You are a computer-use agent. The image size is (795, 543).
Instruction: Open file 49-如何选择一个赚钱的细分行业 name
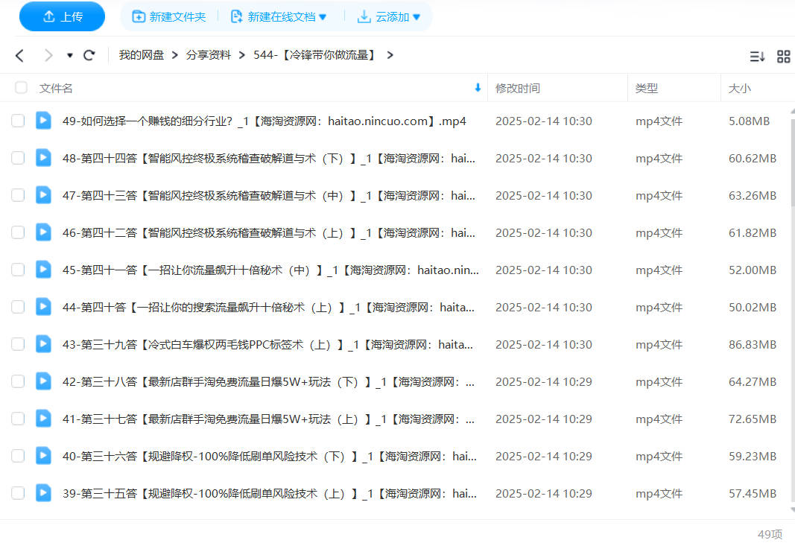265,121
